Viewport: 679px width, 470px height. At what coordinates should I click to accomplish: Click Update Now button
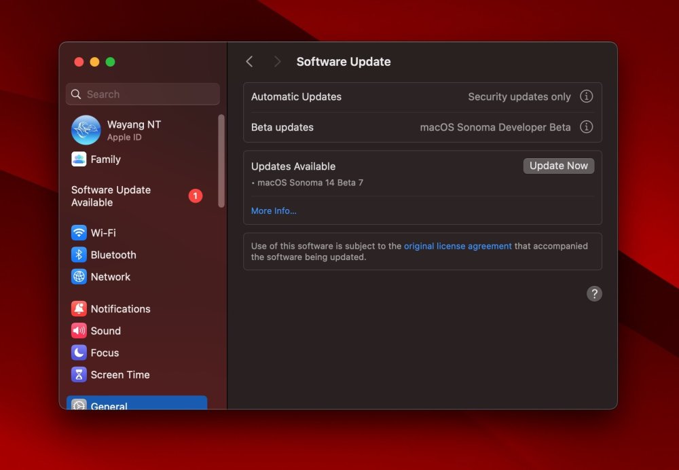click(559, 166)
